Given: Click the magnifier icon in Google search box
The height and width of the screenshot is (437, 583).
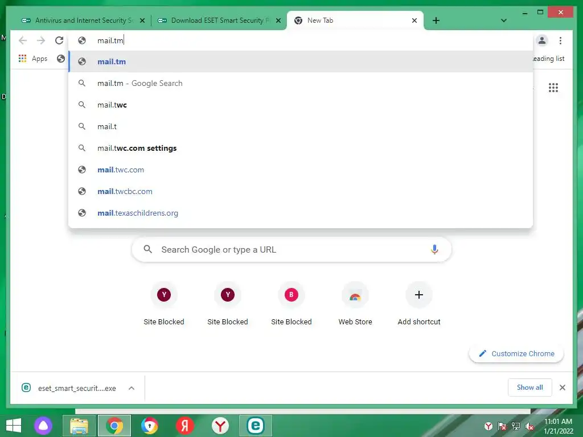Looking at the screenshot, I should [x=147, y=249].
